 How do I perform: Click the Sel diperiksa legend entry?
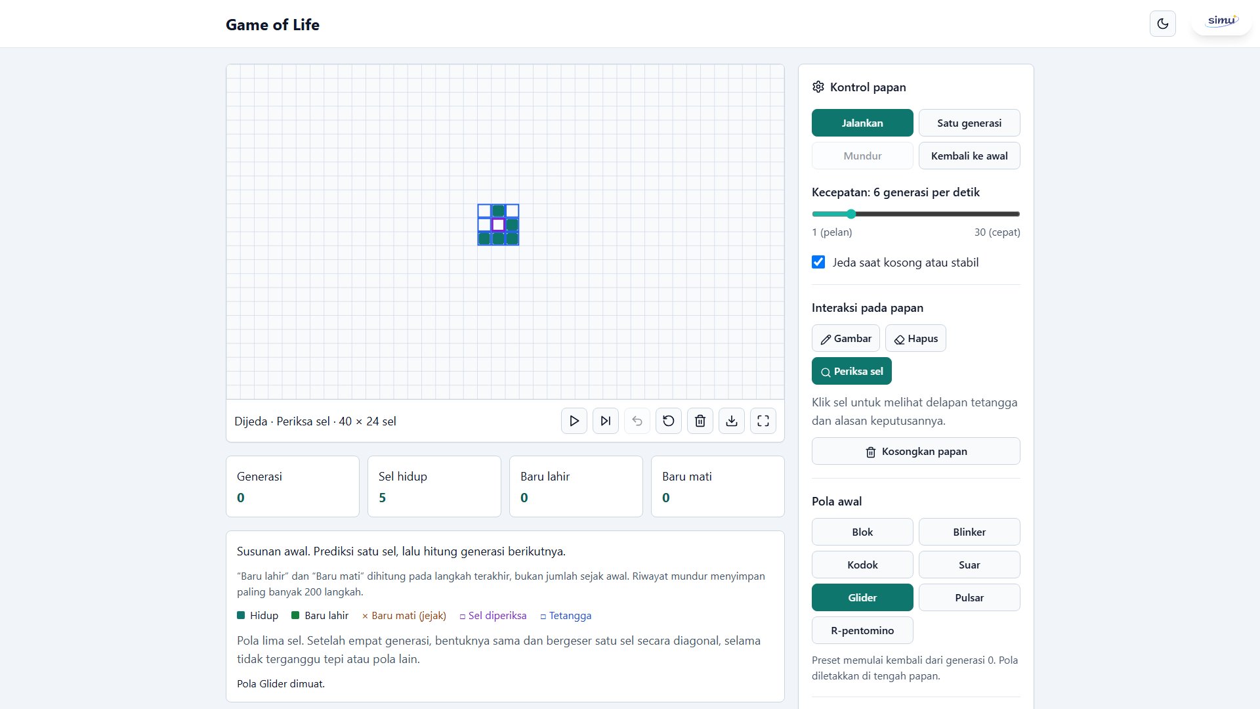click(493, 615)
